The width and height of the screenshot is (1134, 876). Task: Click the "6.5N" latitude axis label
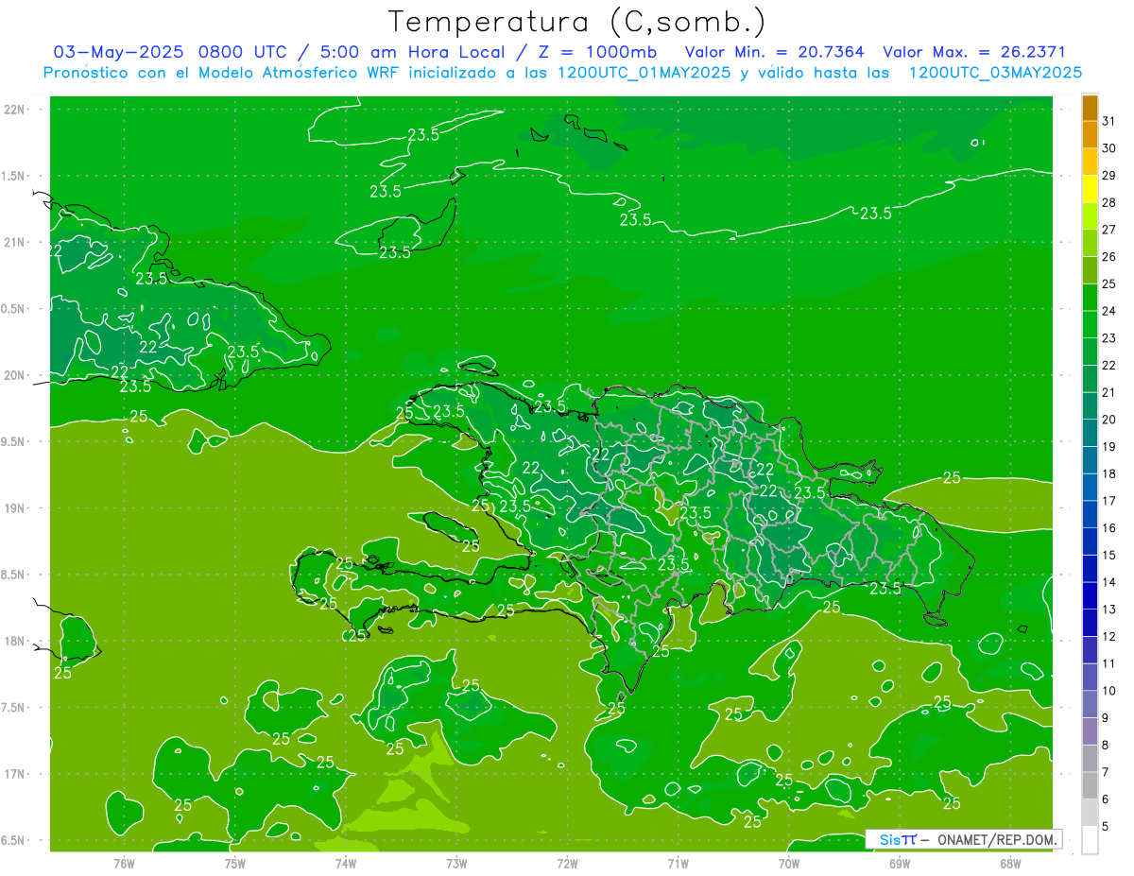point(14,840)
